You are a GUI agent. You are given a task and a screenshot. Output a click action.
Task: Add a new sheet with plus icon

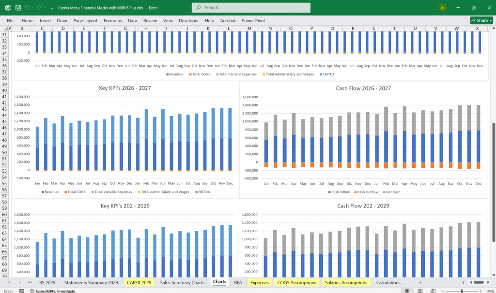coord(420,282)
